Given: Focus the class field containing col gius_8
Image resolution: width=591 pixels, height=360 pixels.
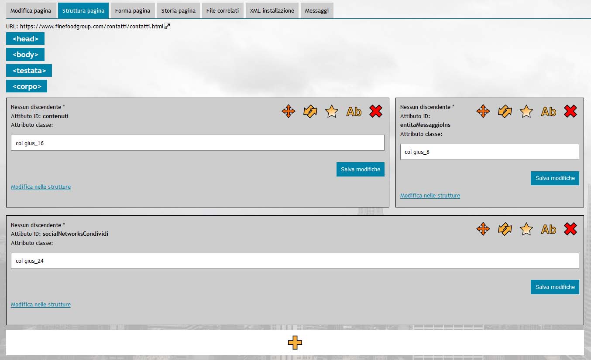Looking at the screenshot, I should point(489,152).
